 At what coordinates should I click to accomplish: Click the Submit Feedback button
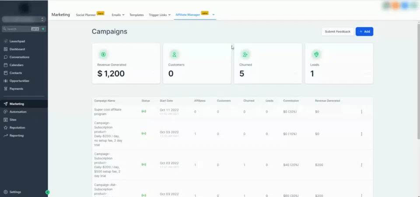click(x=337, y=32)
